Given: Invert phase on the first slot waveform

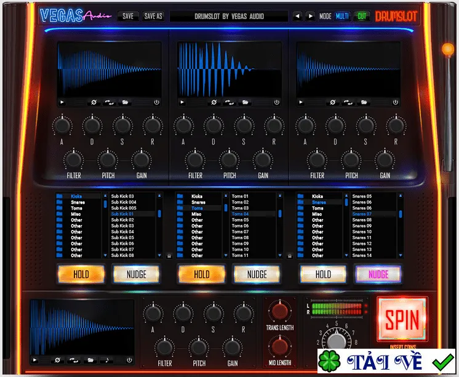Looking at the screenshot, I should tap(94, 103).
